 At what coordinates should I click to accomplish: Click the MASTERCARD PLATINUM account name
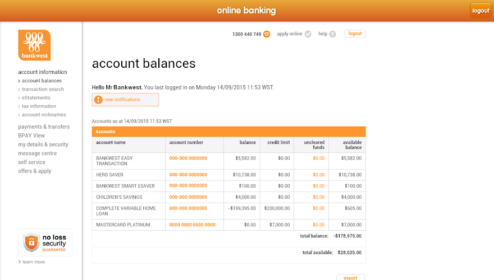click(x=123, y=225)
